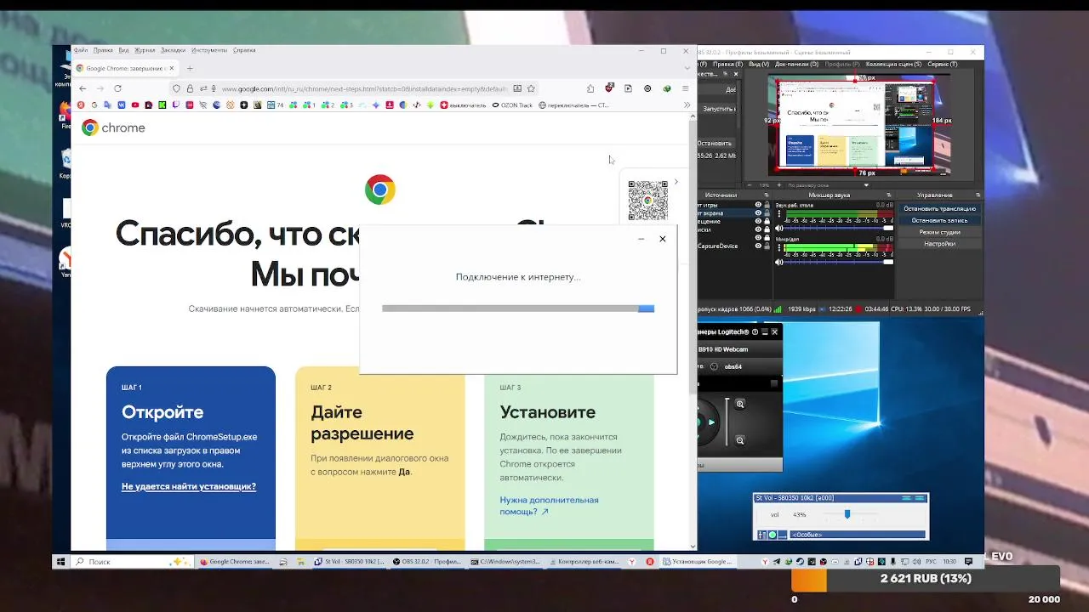The image size is (1089, 612).
Task: Open the Правка menu in browser
Action: tap(103, 50)
